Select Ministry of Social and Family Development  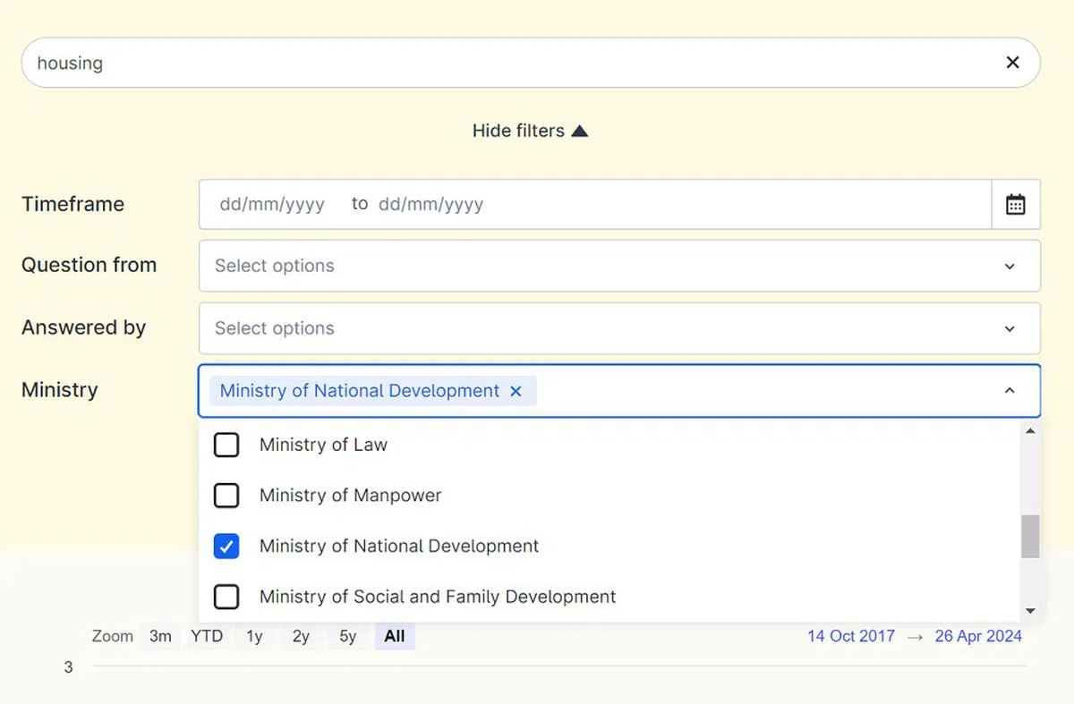click(226, 597)
